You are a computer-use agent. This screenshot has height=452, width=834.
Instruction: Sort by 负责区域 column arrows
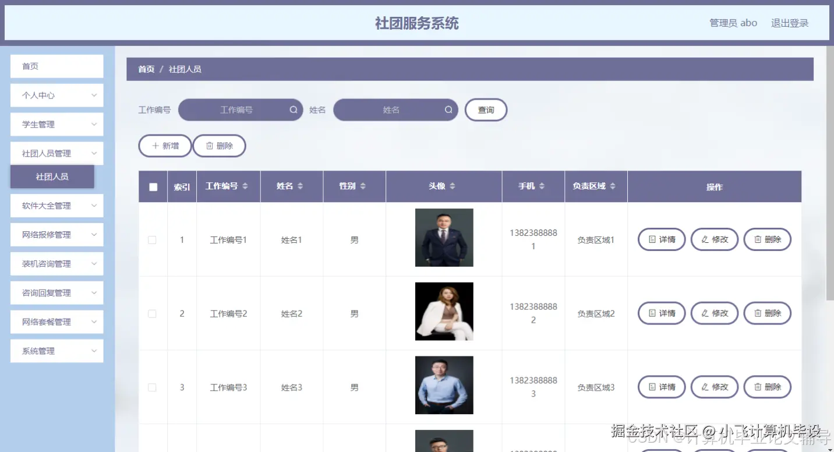(x=613, y=186)
